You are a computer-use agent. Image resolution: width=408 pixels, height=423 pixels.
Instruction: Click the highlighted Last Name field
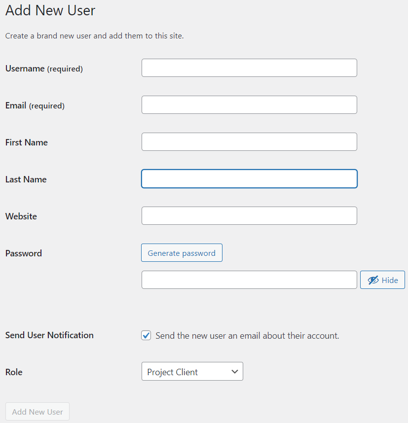point(249,178)
